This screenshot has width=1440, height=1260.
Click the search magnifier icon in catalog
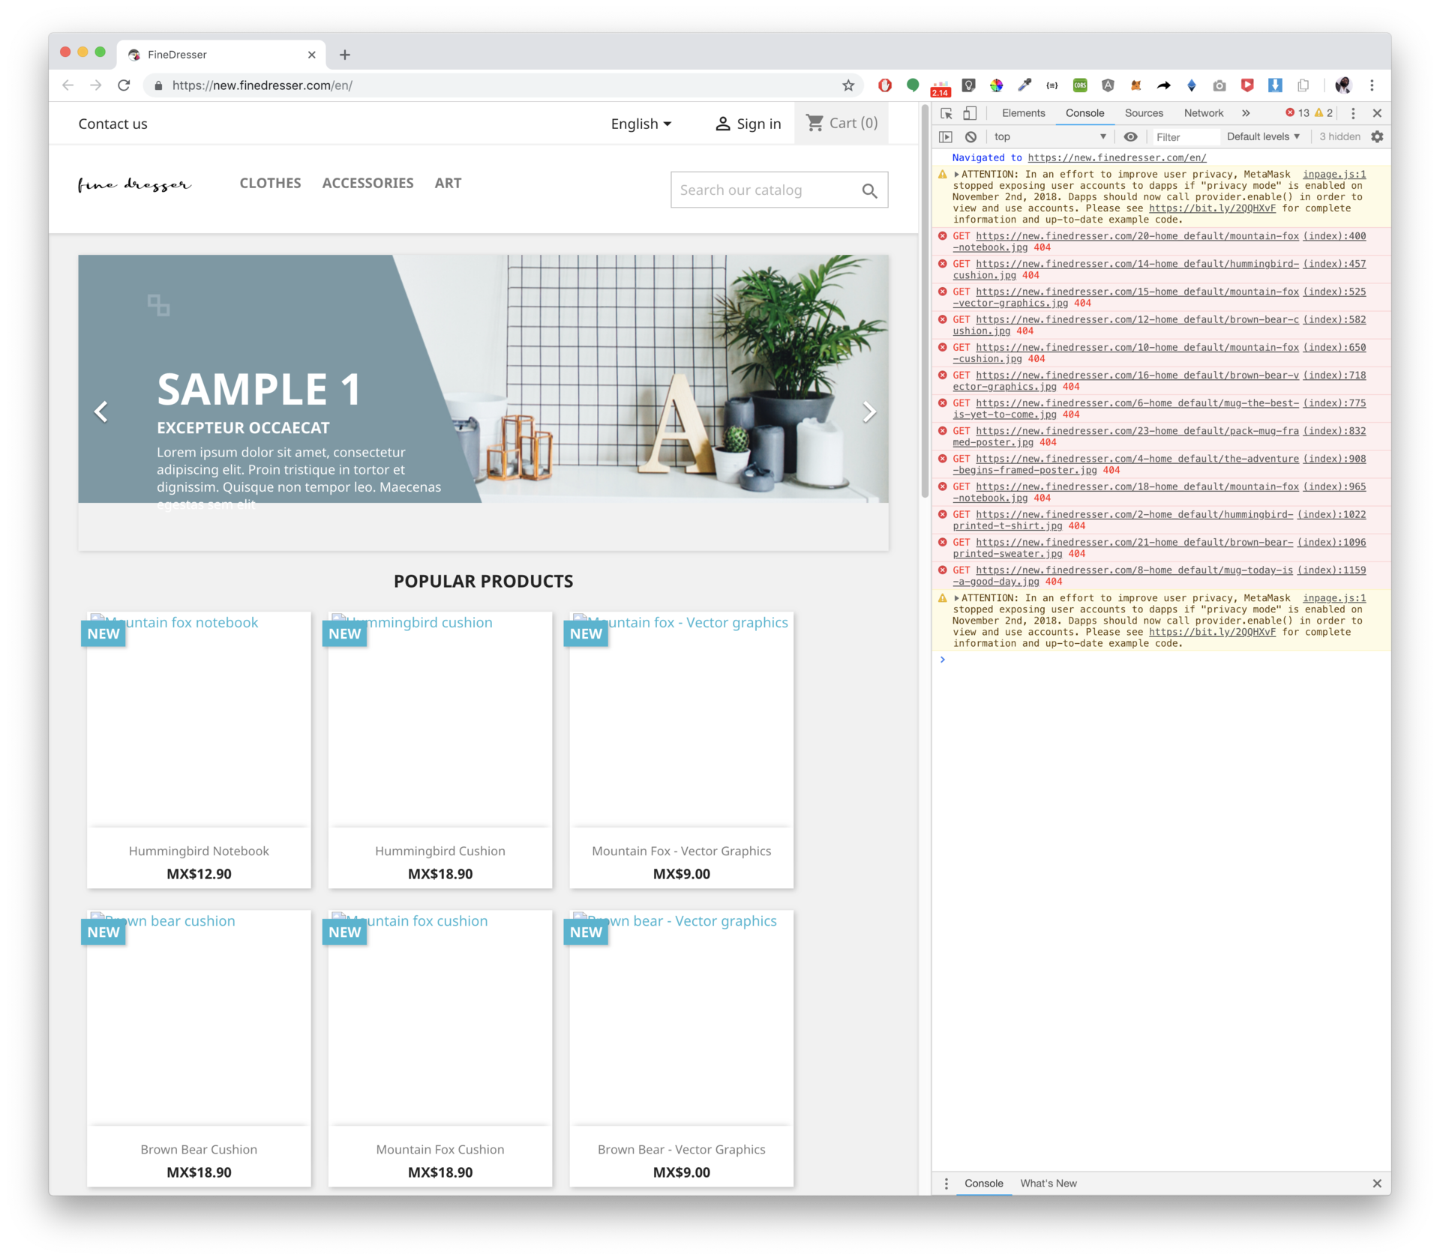tap(869, 190)
